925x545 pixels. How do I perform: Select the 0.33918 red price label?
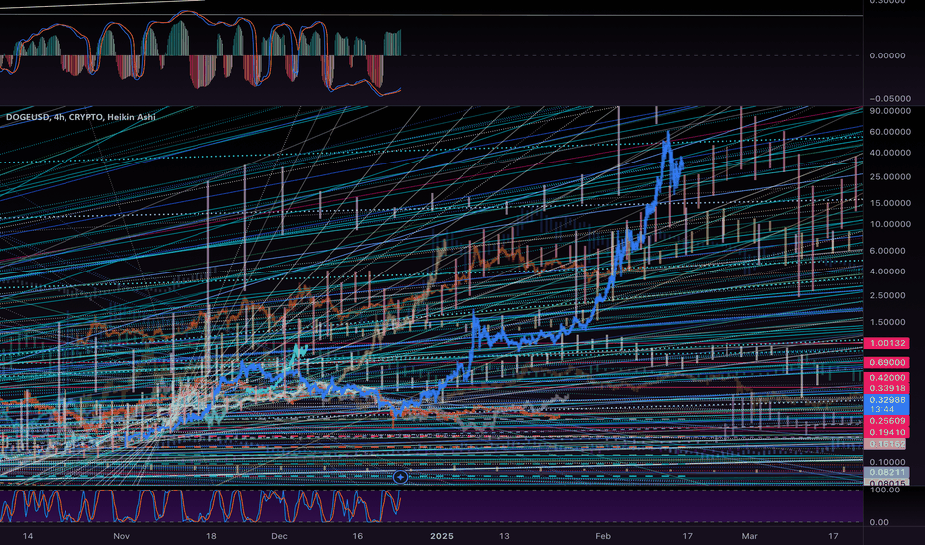tap(886, 388)
